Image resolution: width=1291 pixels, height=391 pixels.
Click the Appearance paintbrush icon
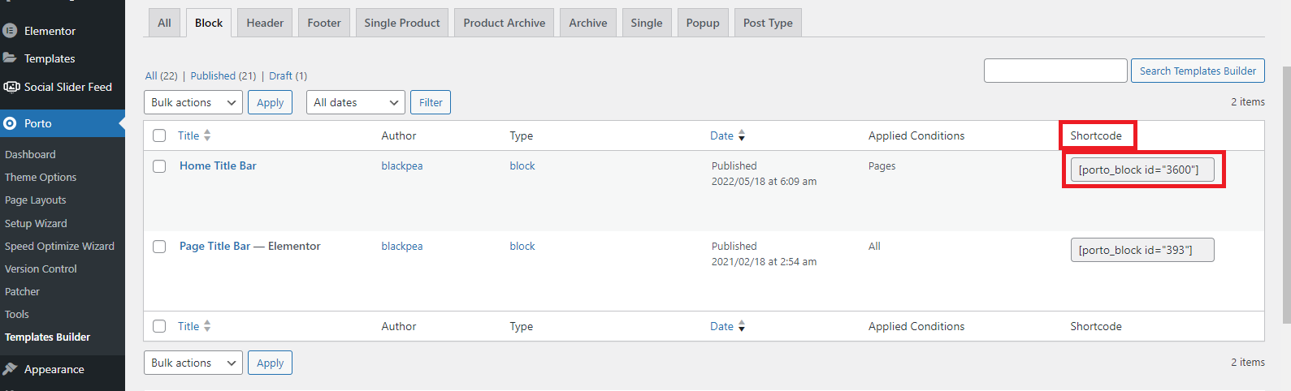(x=10, y=369)
